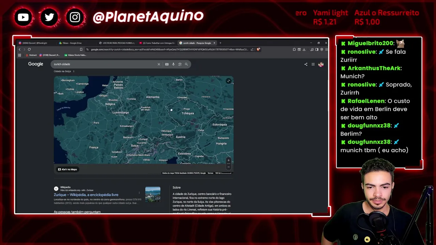Open the Twitter icon in stream overlay
Screen dimensions: 436x245
pyautogui.click(x=49, y=17)
